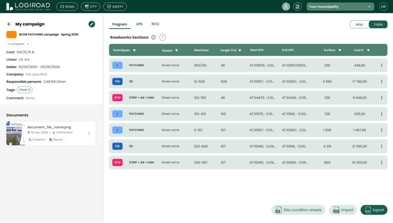Open more options for the 12-520 SD row
This screenshot has width=393, height=223.
click(x=381, y=82)
